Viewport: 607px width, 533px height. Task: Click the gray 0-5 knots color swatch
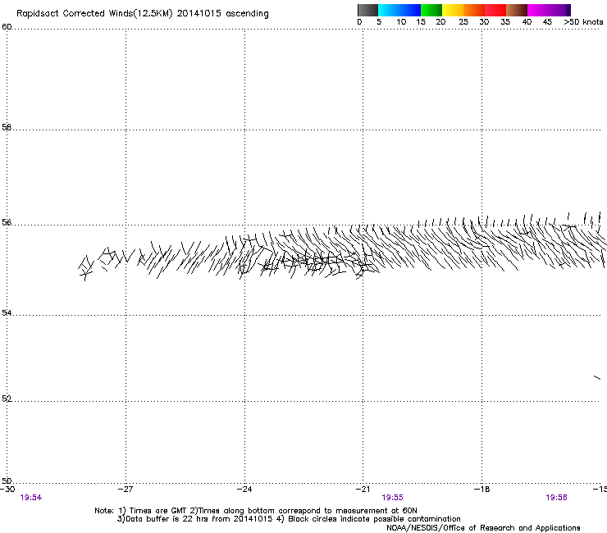click(367, 10)
